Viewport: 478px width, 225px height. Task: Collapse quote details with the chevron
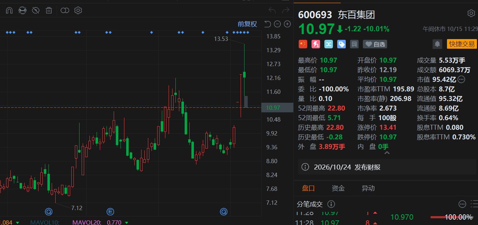pos(387,152)
